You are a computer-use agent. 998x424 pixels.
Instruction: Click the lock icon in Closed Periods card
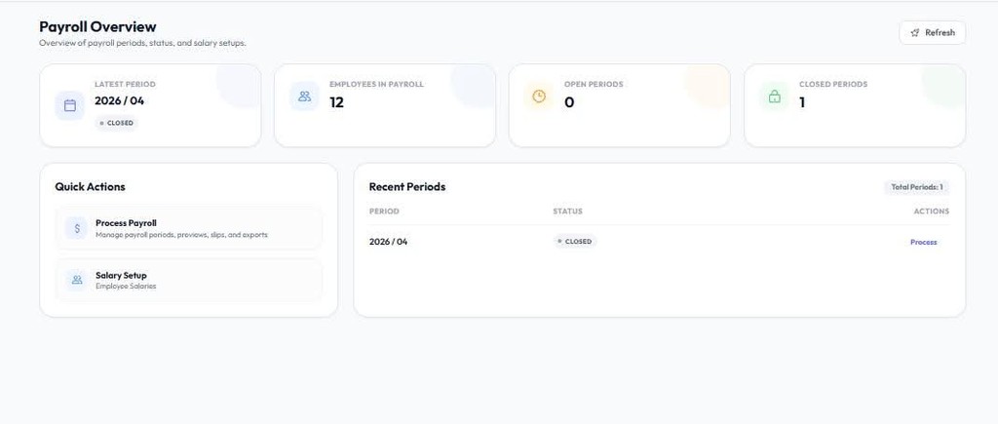774,96
